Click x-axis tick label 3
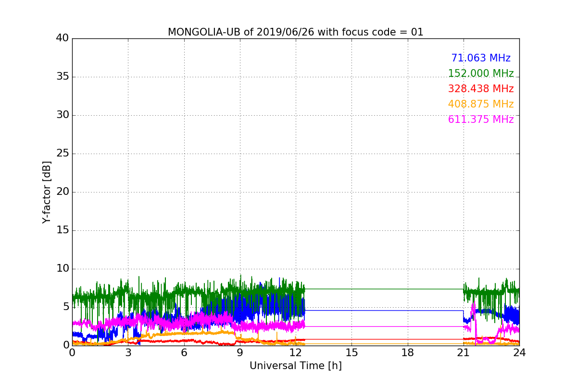Viewport: 577px width, 384px height. (x=128, y=352)
